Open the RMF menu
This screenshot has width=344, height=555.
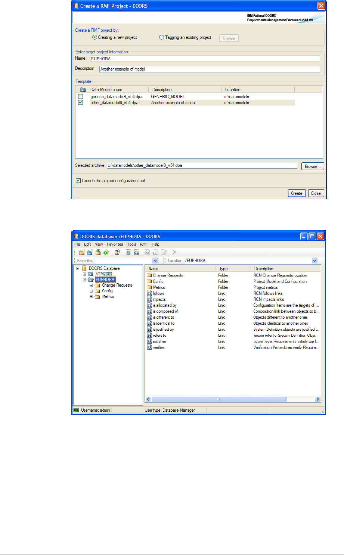point(144,244)
